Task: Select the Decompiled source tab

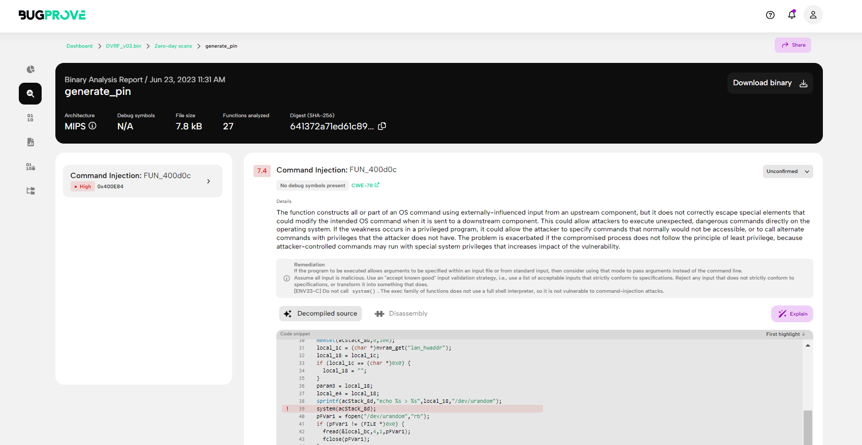Action: (x=321, y=314)
